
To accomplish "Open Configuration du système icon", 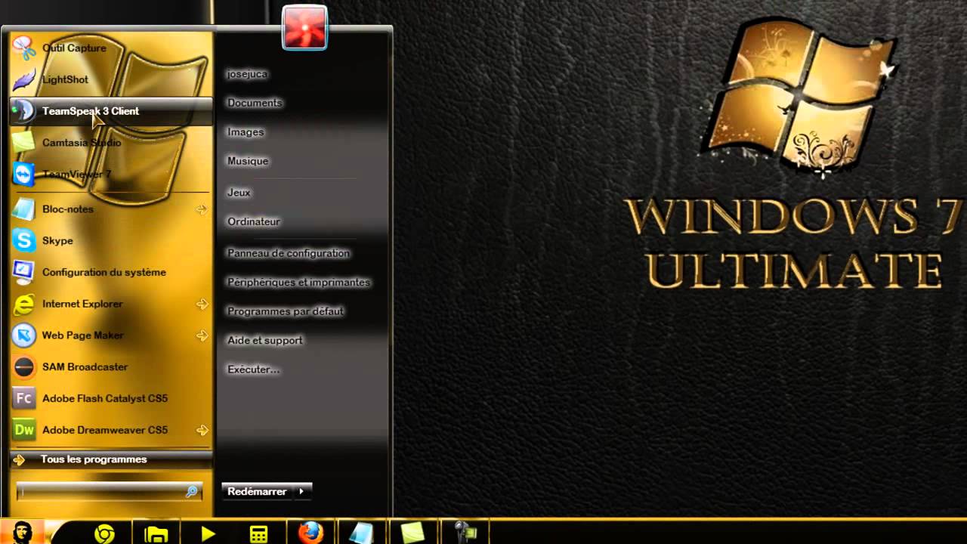I will pos(24,272).
